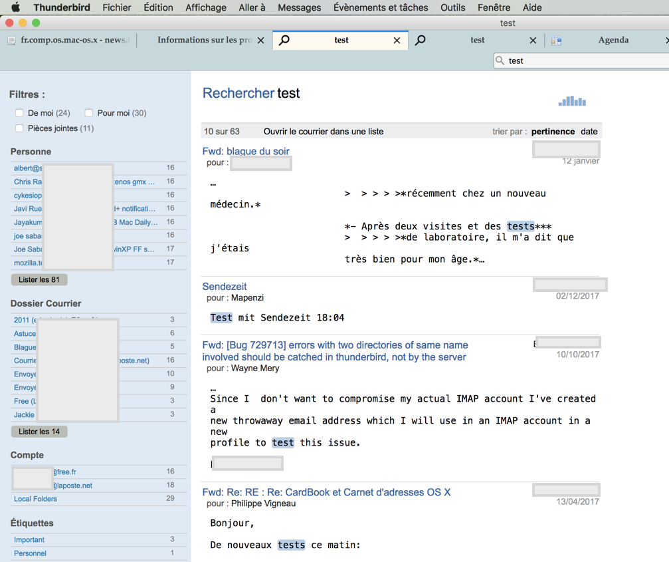Check the Pour moi filter

(89, 113)
